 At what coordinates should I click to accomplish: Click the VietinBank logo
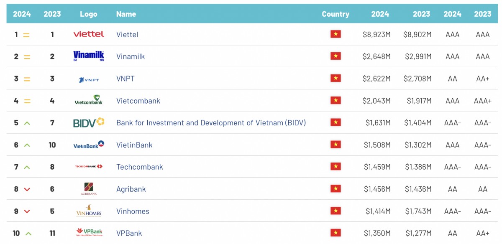pos(89,145)
